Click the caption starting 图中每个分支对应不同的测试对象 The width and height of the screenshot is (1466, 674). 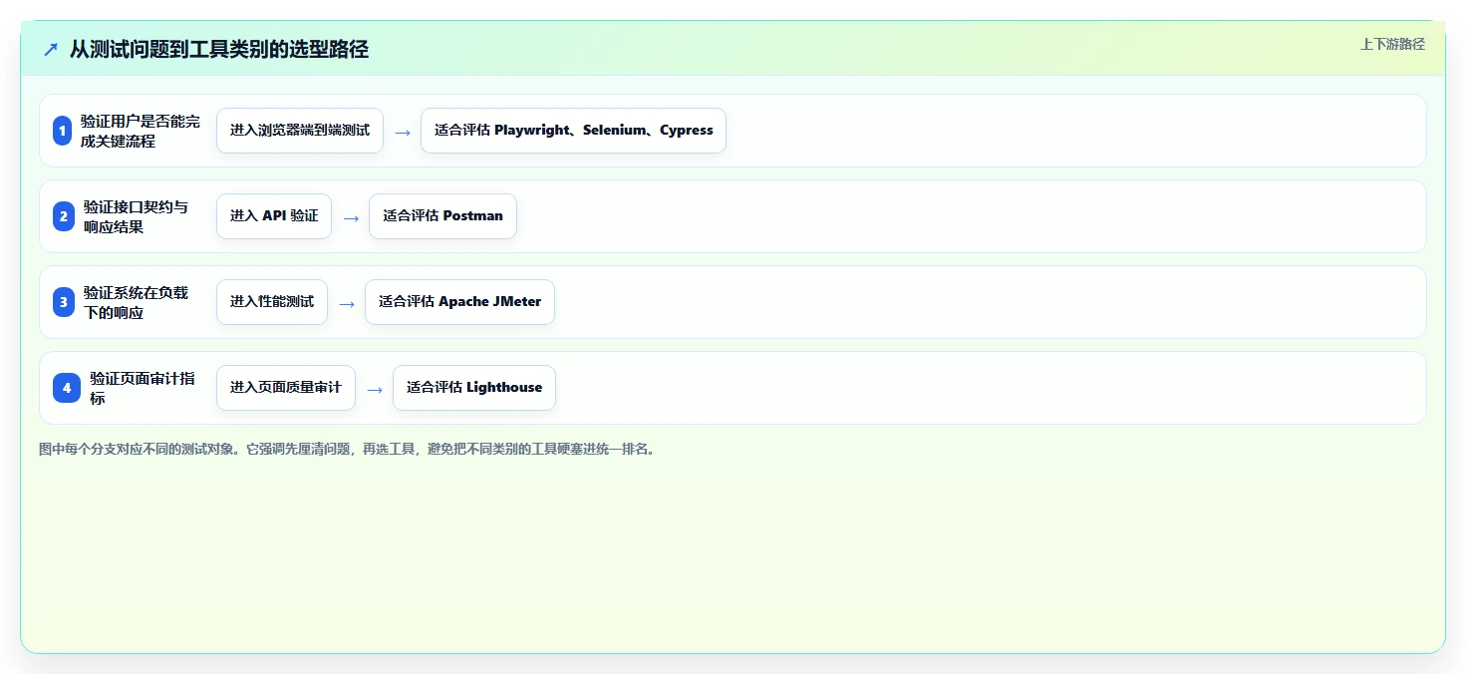point(348,450)
